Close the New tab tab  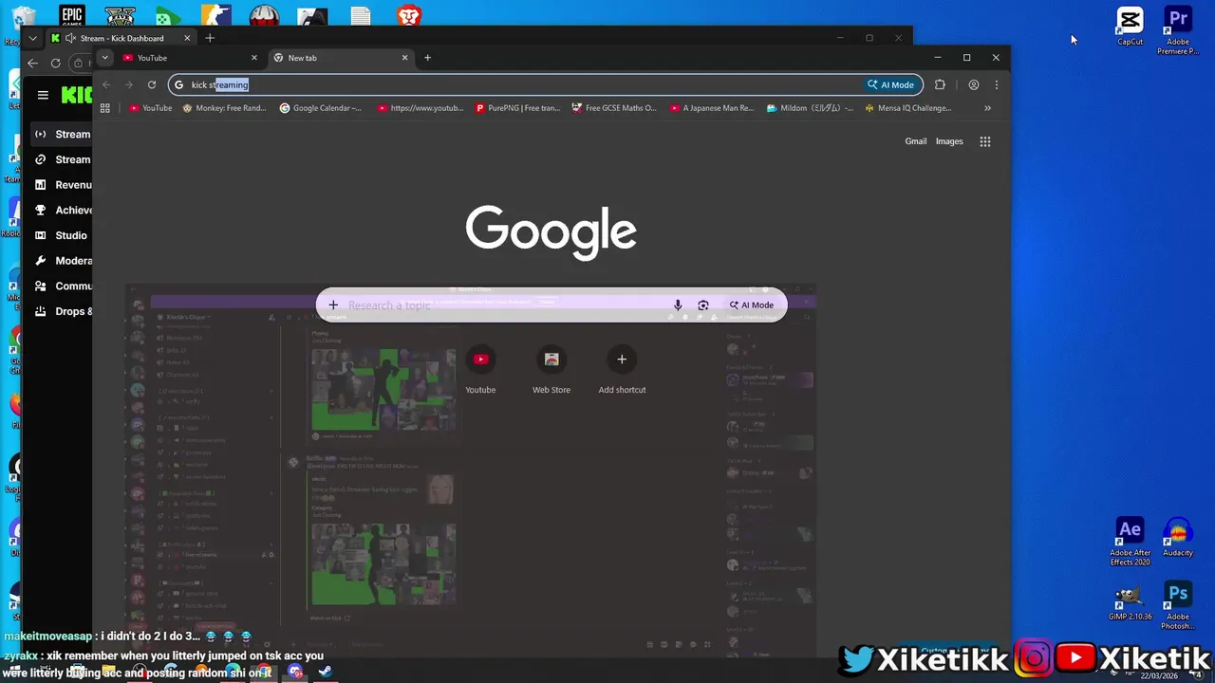[405, 58]
